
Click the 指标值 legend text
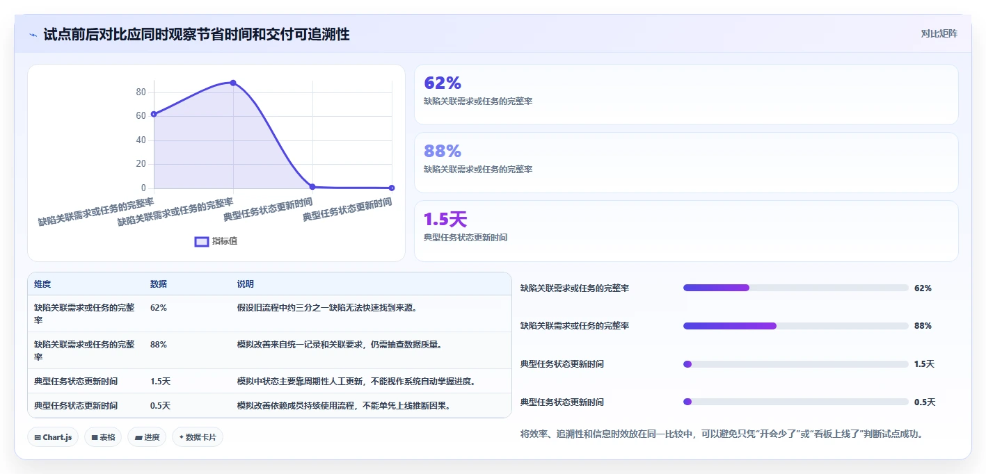225,241
